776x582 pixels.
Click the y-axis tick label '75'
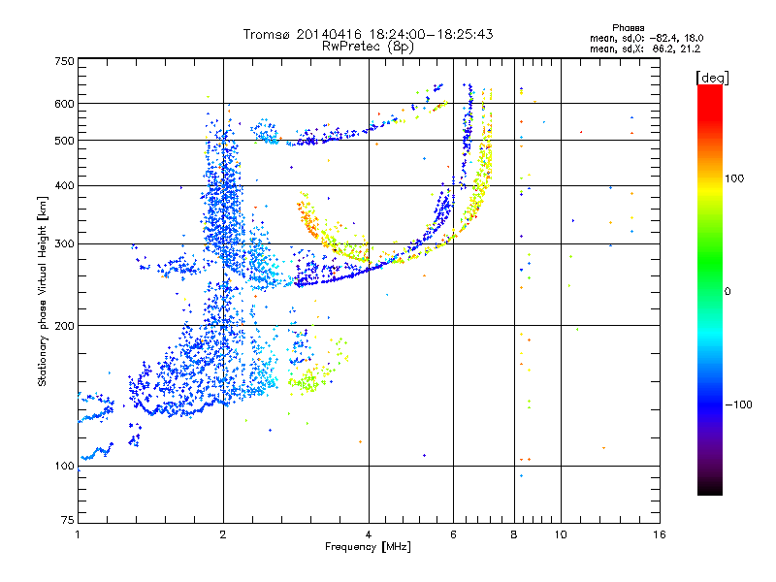(68, 520)
